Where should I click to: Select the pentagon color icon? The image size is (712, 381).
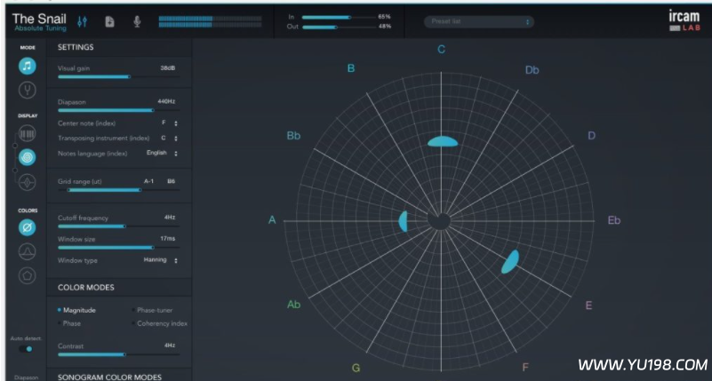coord(28,275)
